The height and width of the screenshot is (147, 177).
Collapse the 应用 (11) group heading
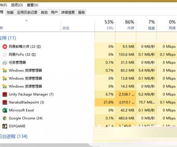[8, 38]
